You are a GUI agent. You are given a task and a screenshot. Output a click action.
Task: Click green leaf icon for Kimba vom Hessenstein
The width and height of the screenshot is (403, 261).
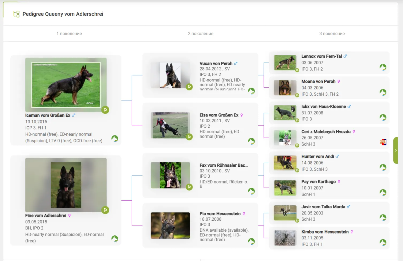click(x=383, y=242)
